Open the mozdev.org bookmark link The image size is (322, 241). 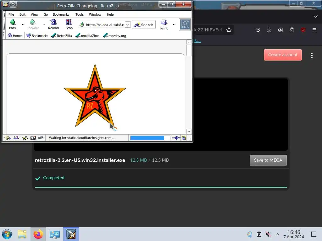click(x=114, y=36)
